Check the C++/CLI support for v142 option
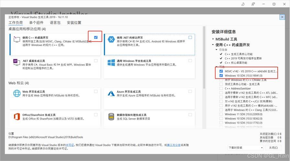290x161 pixels. point(221,101)
